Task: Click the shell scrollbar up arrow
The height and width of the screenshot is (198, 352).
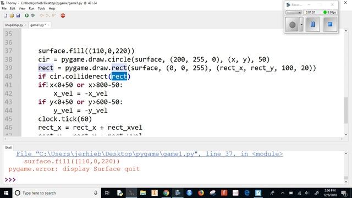Action: pos(346,153)
